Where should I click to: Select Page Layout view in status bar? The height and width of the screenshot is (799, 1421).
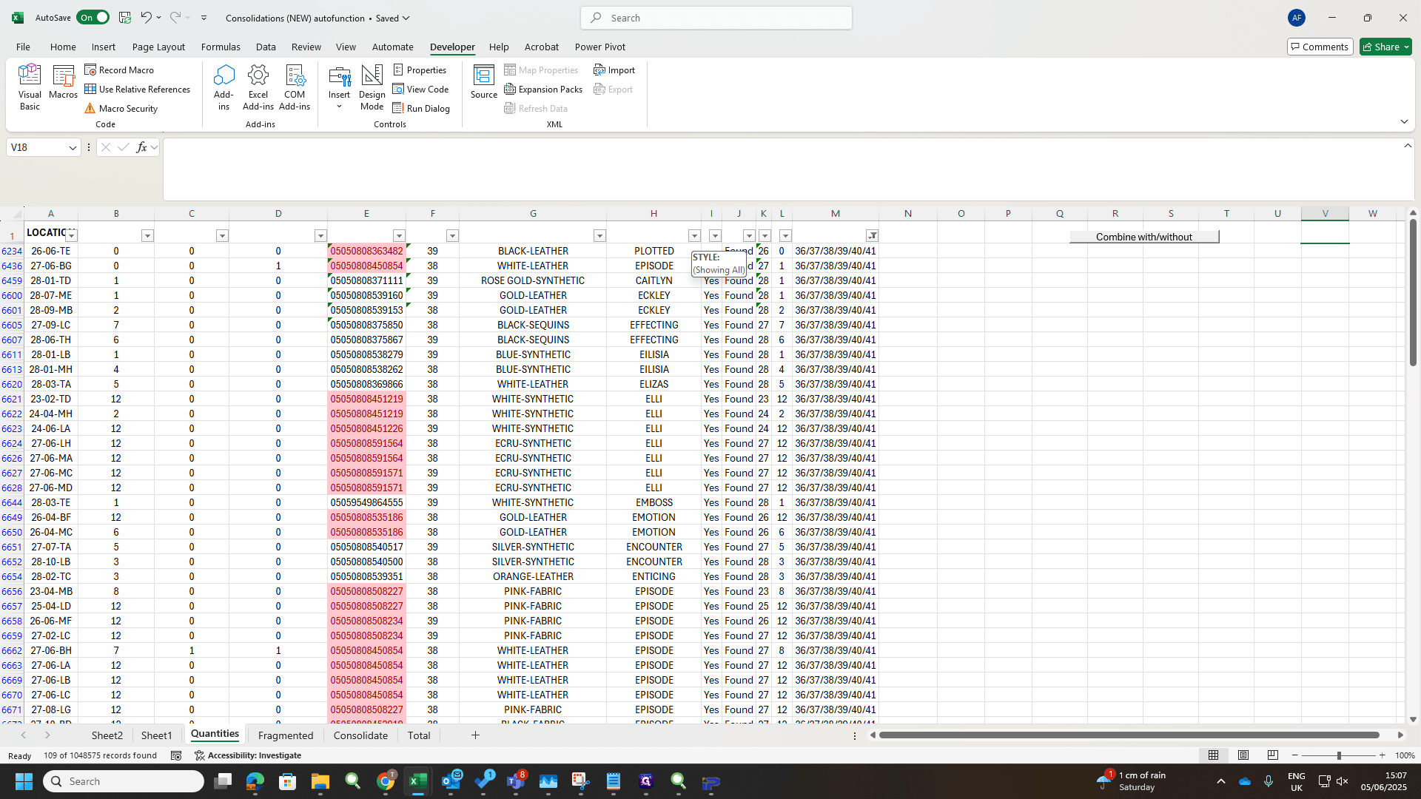tap(1243, 755)
